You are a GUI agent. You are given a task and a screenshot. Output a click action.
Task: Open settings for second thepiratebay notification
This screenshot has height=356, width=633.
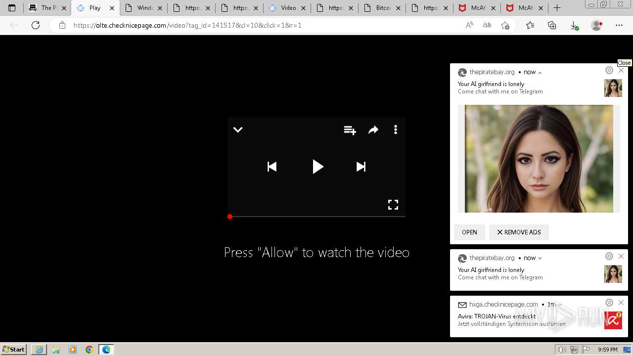tap(609, 256)
